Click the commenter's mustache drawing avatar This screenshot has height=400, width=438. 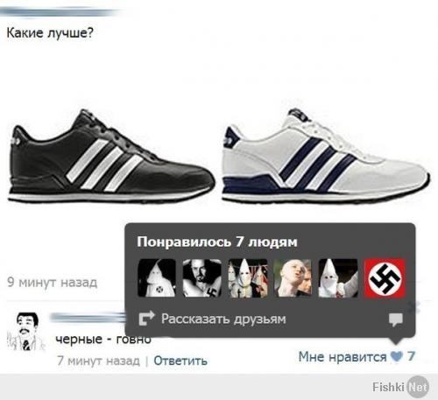coord(26,332)
